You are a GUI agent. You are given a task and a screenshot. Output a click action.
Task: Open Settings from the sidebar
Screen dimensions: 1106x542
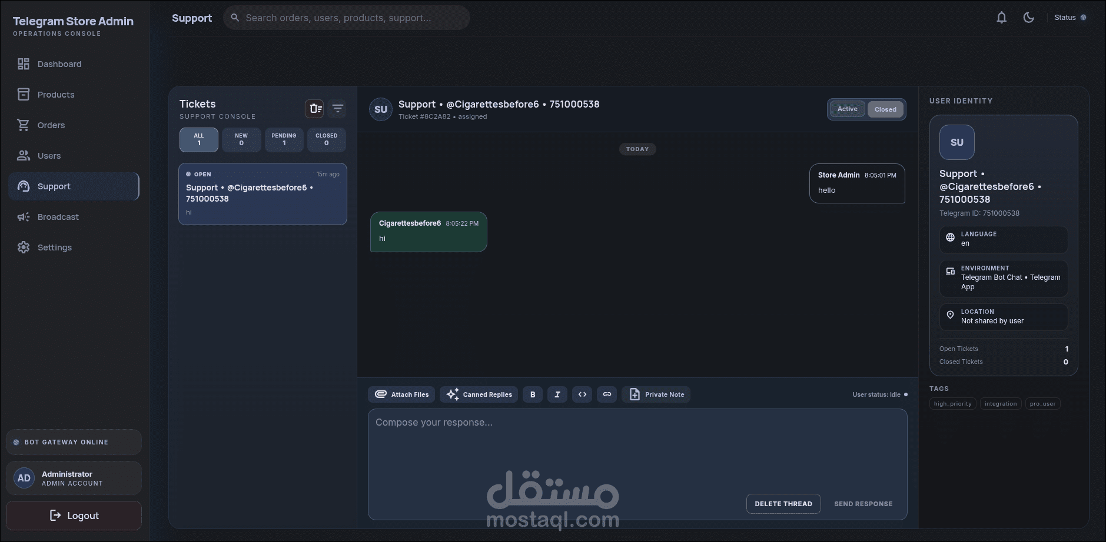click(x=74, y=247)
